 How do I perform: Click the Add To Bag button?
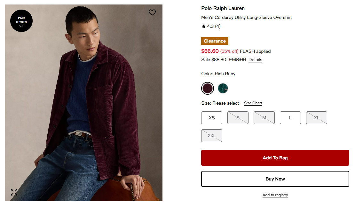click(275, 158)
